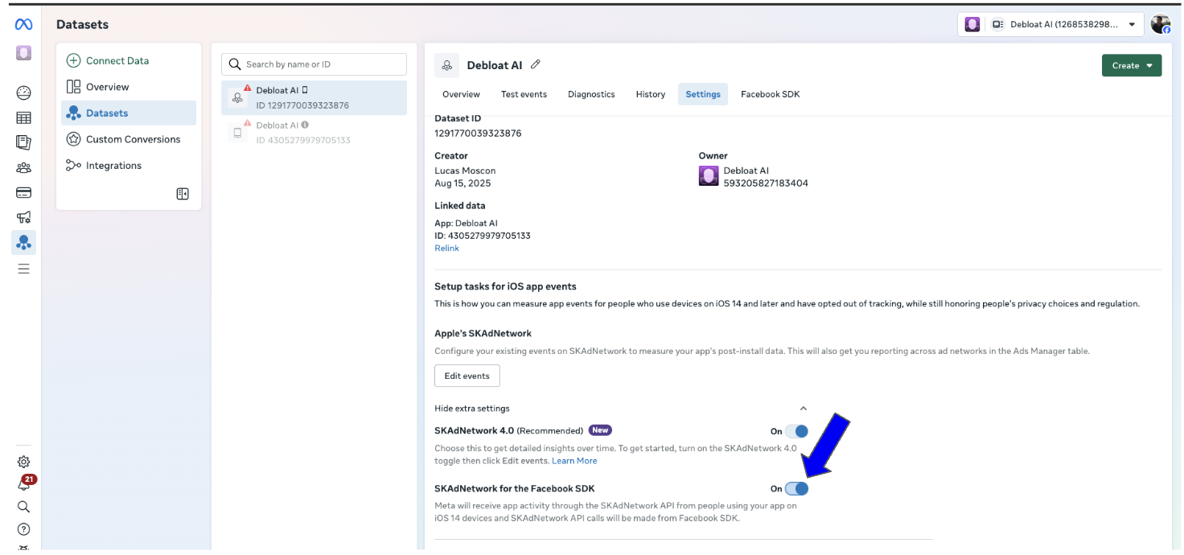This screenshot has width=1184, height=555.
Task: Open the all tools hamburger menu
Action: click(23, 269)
